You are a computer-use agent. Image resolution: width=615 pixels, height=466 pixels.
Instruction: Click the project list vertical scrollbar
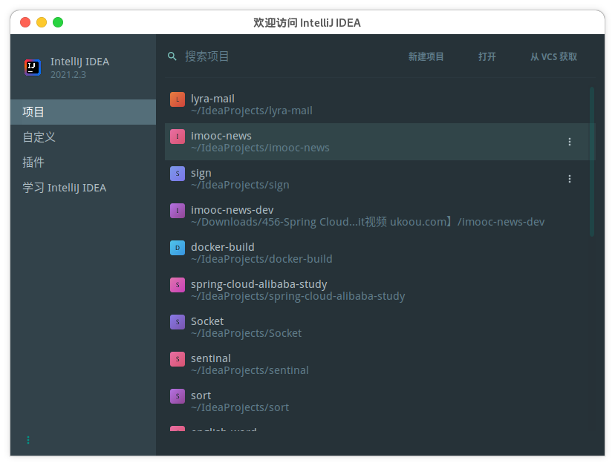tap(592, 162)
